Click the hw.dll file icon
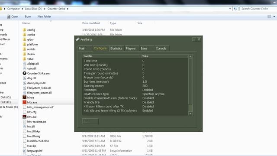This screenshot has height=156, width=277. (24, 127)
